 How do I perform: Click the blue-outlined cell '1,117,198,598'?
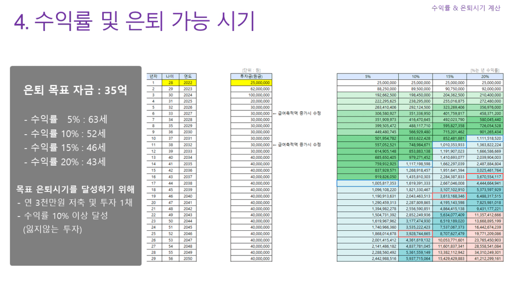tap(415, 165)
